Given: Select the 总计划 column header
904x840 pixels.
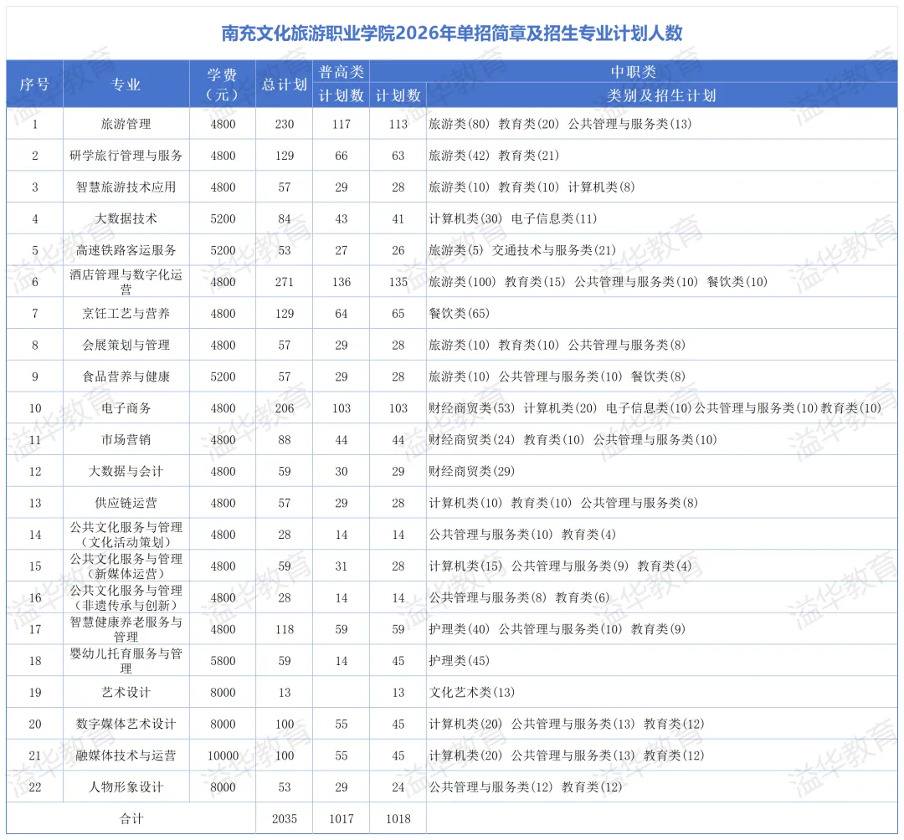Looking at the screenshot, I should point(285,85).
